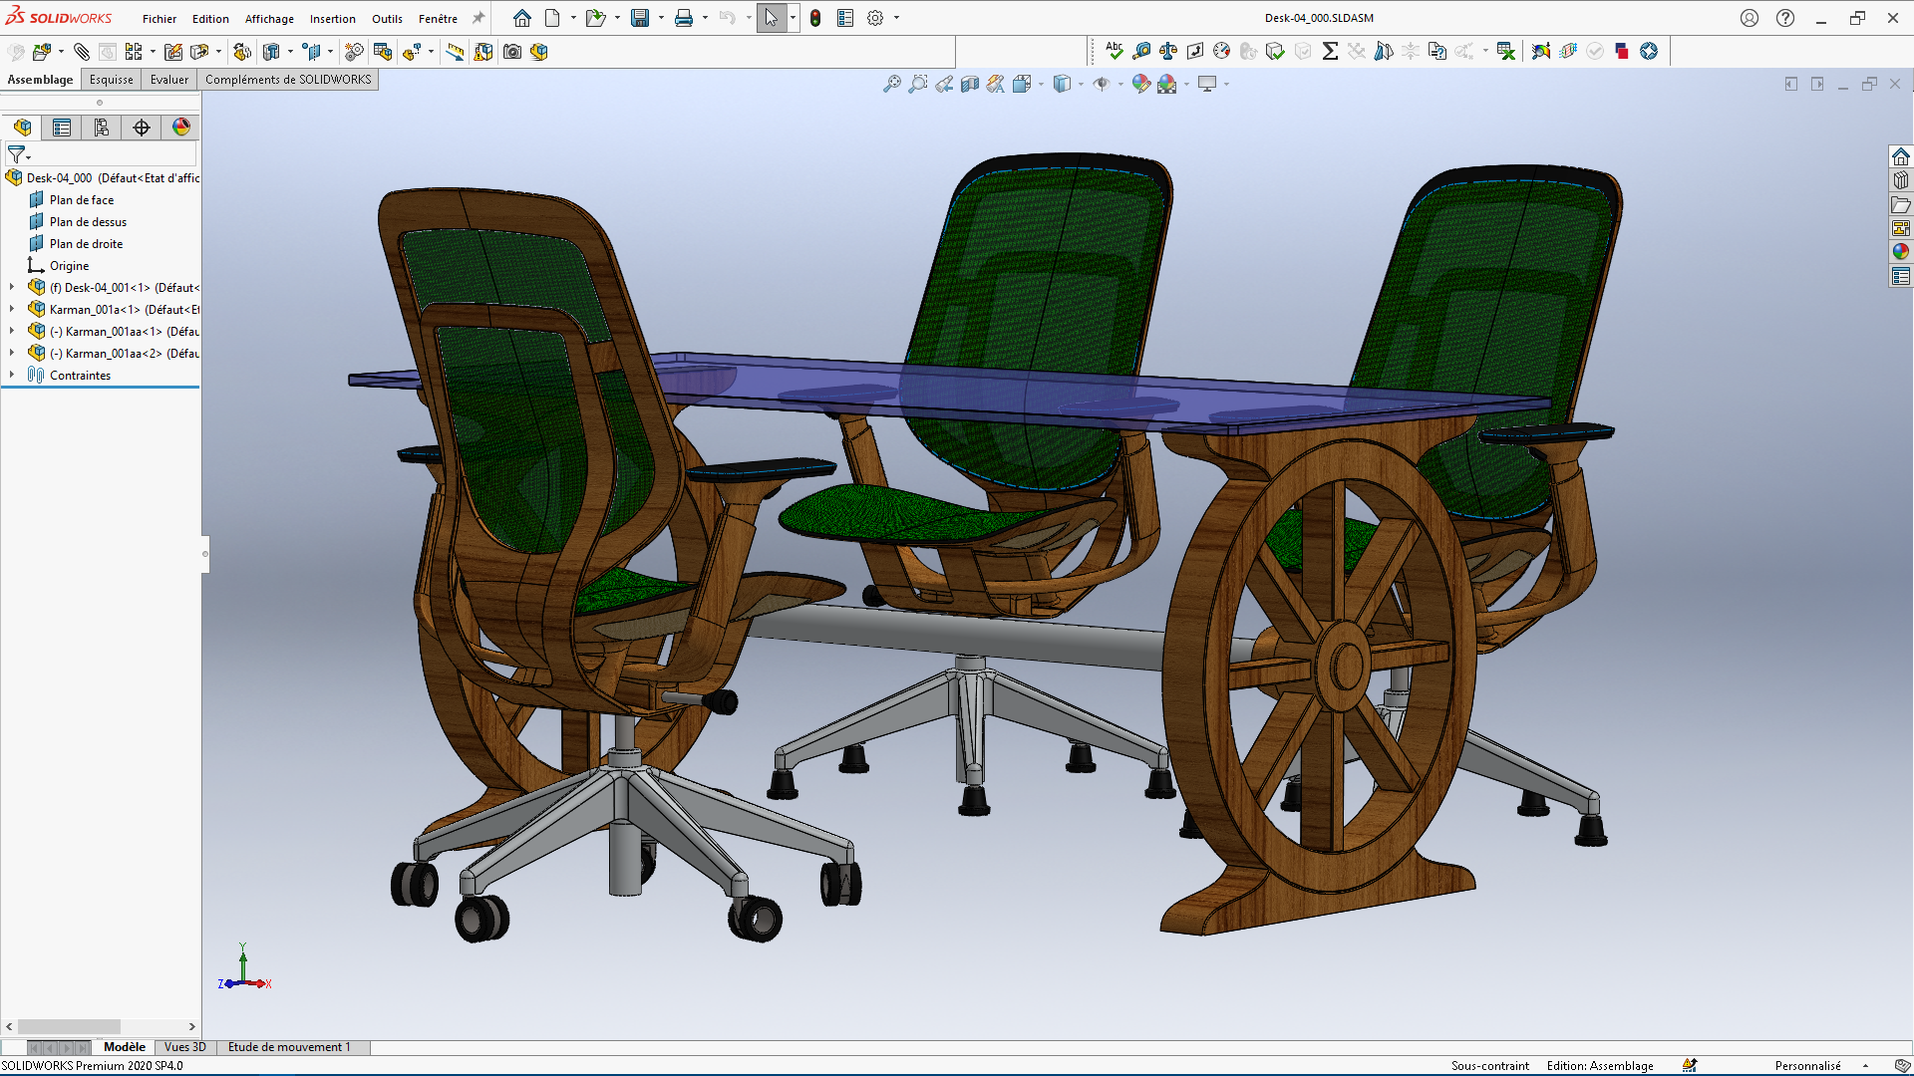Open the PropertyManager tab icon

pos(62,128)
